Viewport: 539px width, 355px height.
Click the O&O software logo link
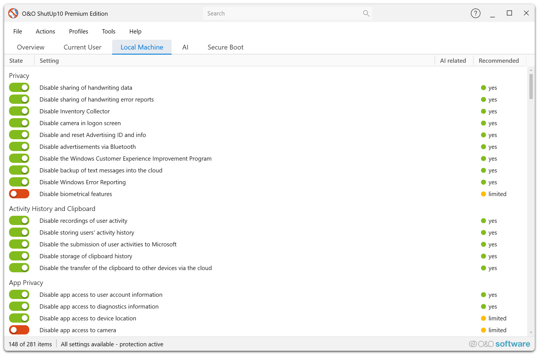pyautogui.click(x=499, y=344)
